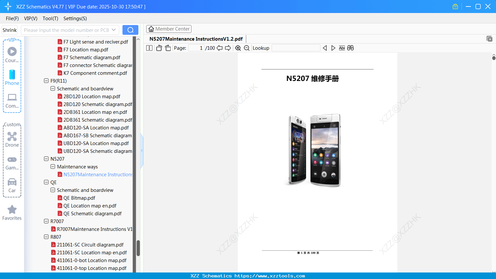Click the yellow toolbox icon in title bar
The width and height of the screenshot is (496, 279).
(x=455, y=7)
